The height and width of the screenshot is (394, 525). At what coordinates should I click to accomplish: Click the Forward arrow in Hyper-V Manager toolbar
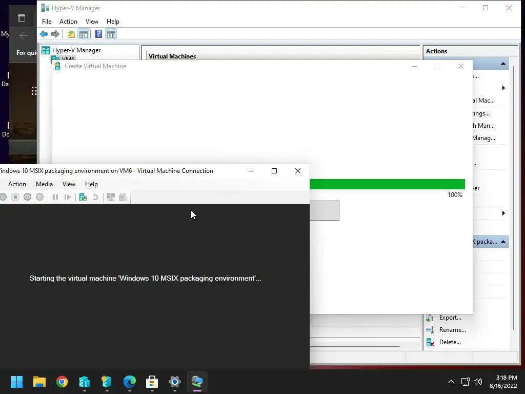55,34
